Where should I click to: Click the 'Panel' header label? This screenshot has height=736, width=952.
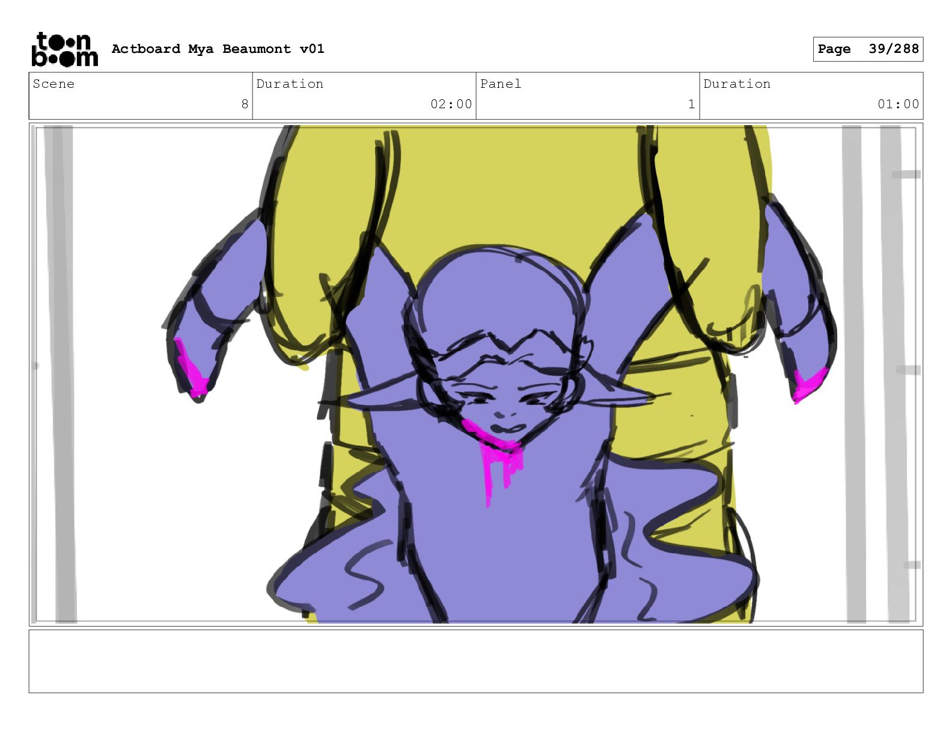point(501,84)
